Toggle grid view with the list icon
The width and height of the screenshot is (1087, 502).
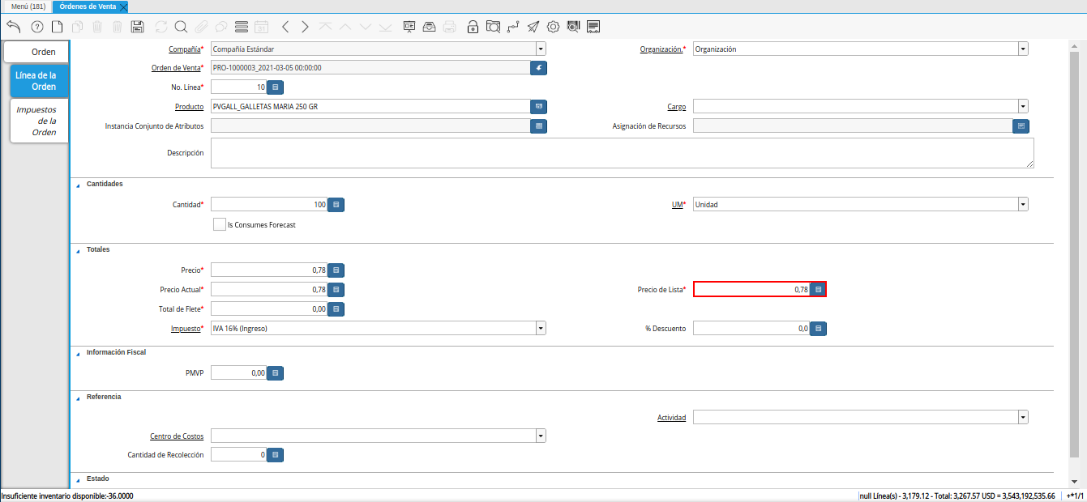241,27
